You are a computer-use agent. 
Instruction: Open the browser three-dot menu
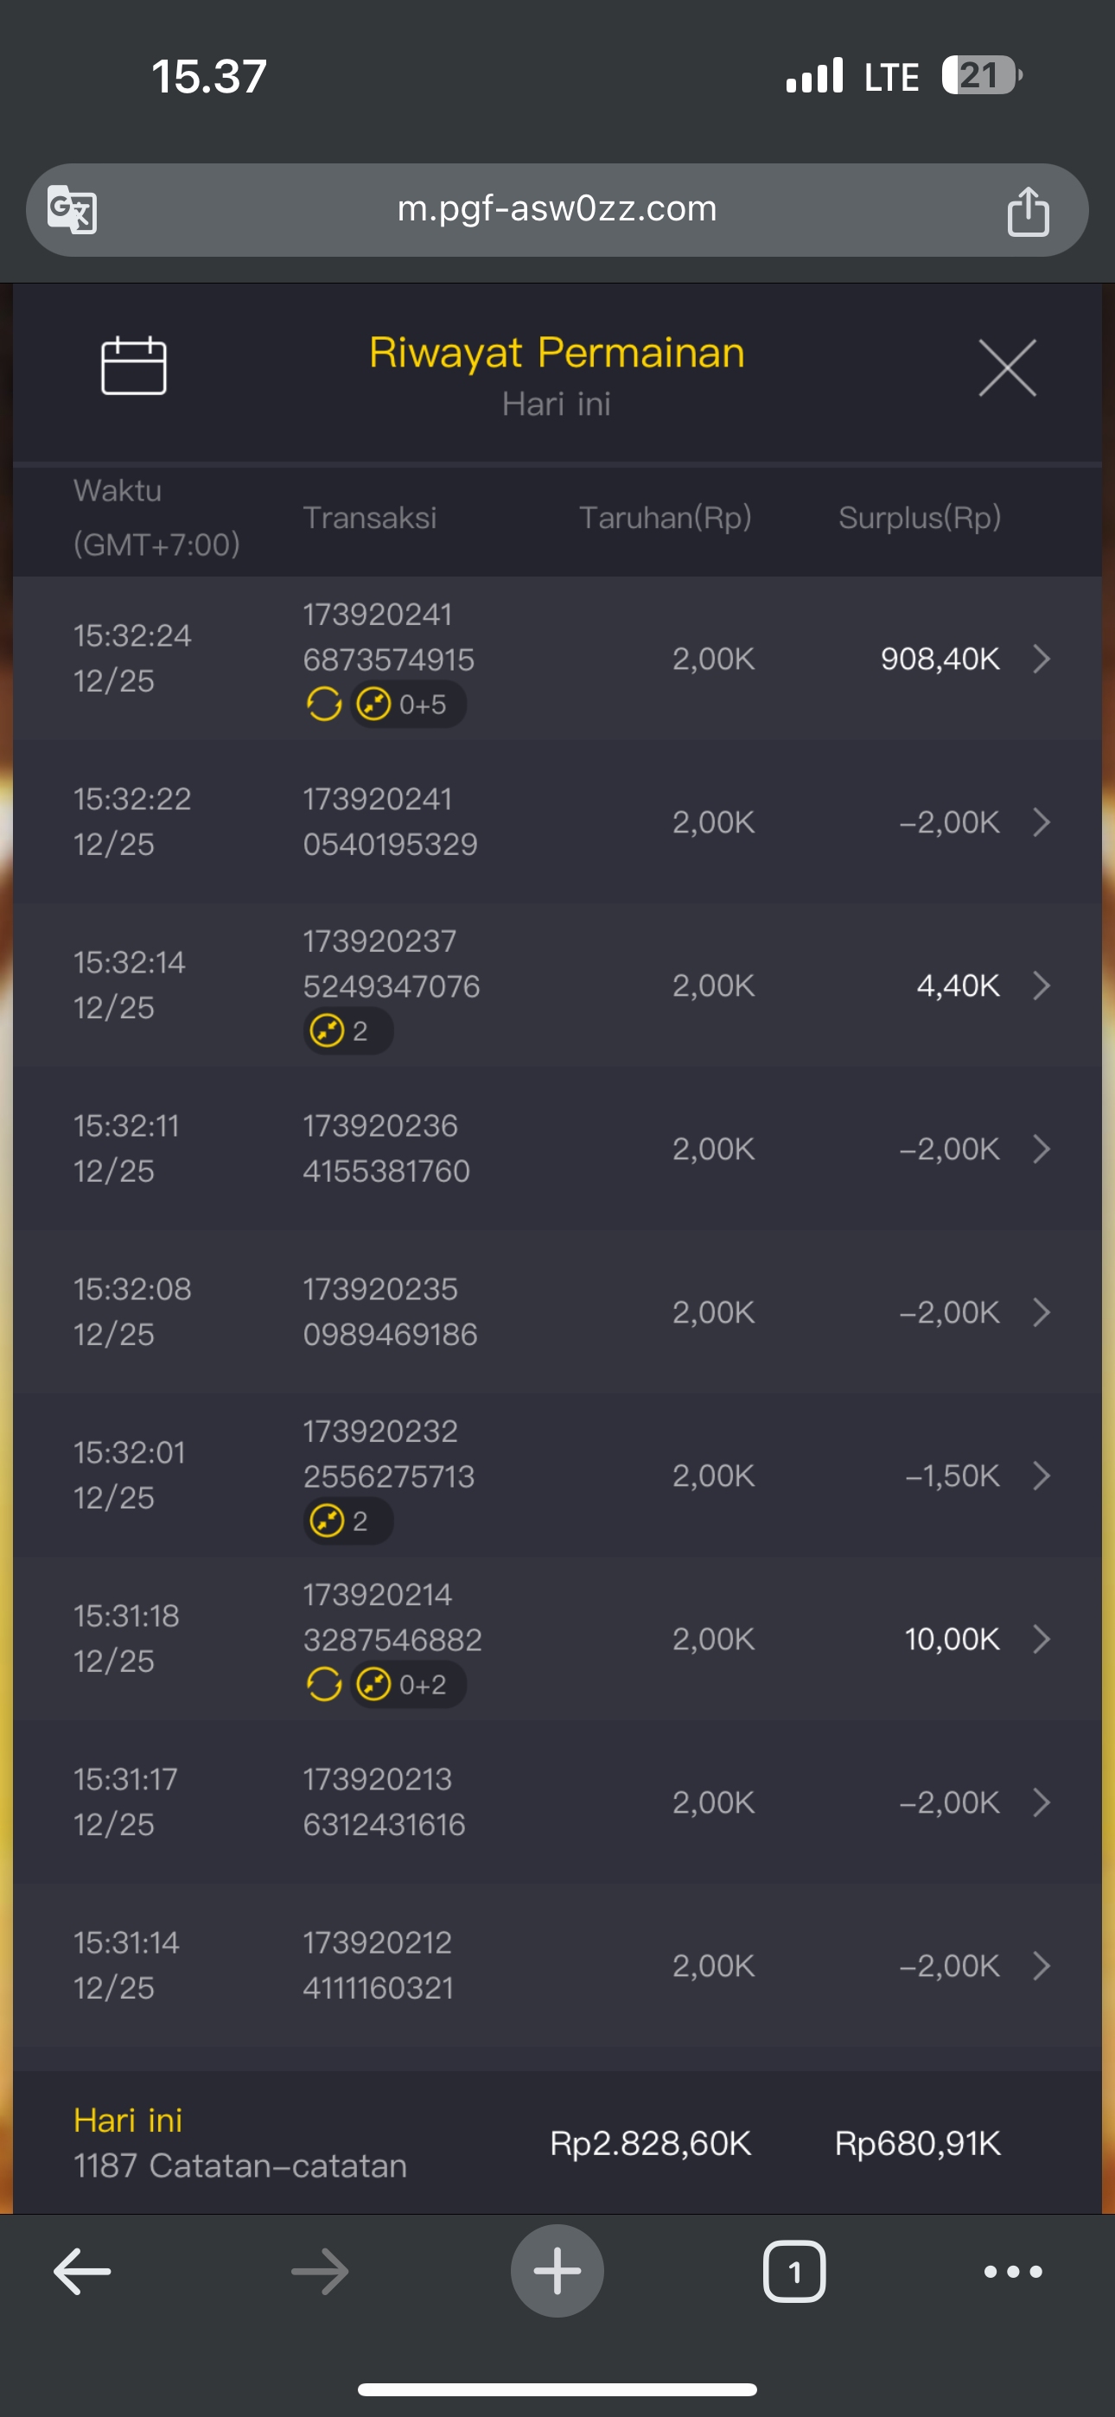pos(1013,2272)
